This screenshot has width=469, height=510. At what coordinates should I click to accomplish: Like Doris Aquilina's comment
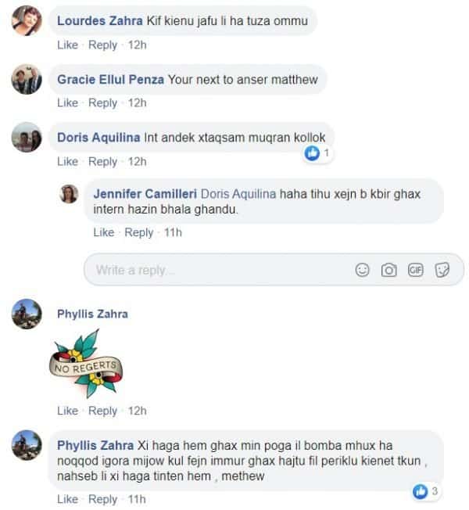click(x=67, y=161)
